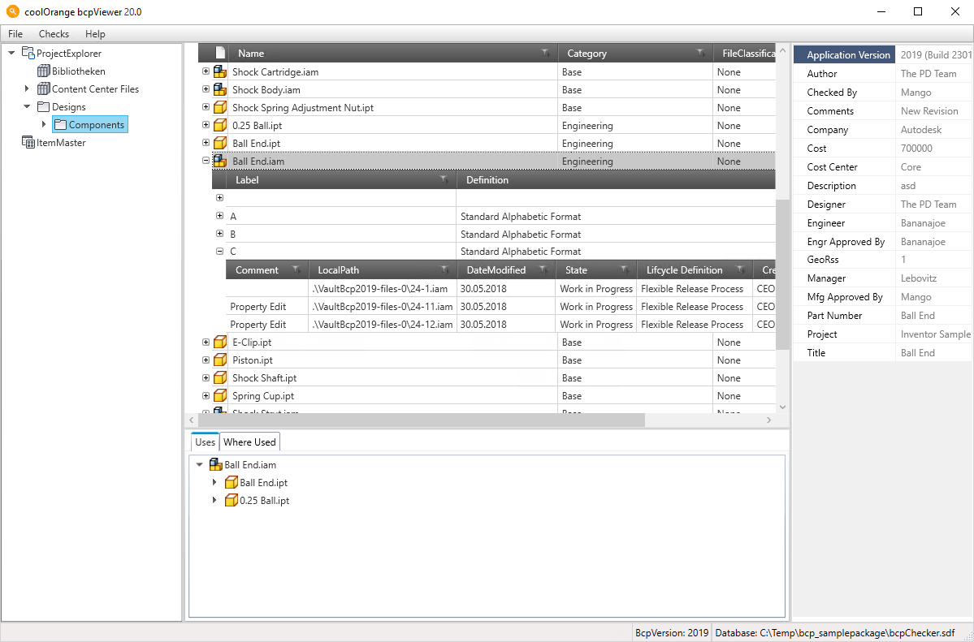Click Ball End.ipt icon in Uses panel
The image size is (974, 642).
pyautogui.click(x=232, y=483)
